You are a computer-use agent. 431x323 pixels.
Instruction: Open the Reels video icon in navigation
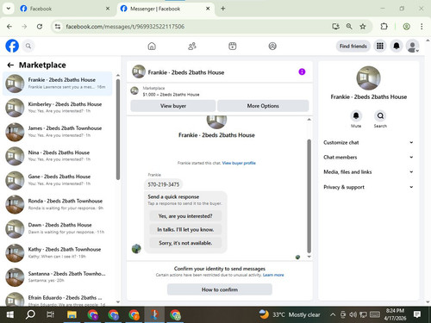pos(233,46)
